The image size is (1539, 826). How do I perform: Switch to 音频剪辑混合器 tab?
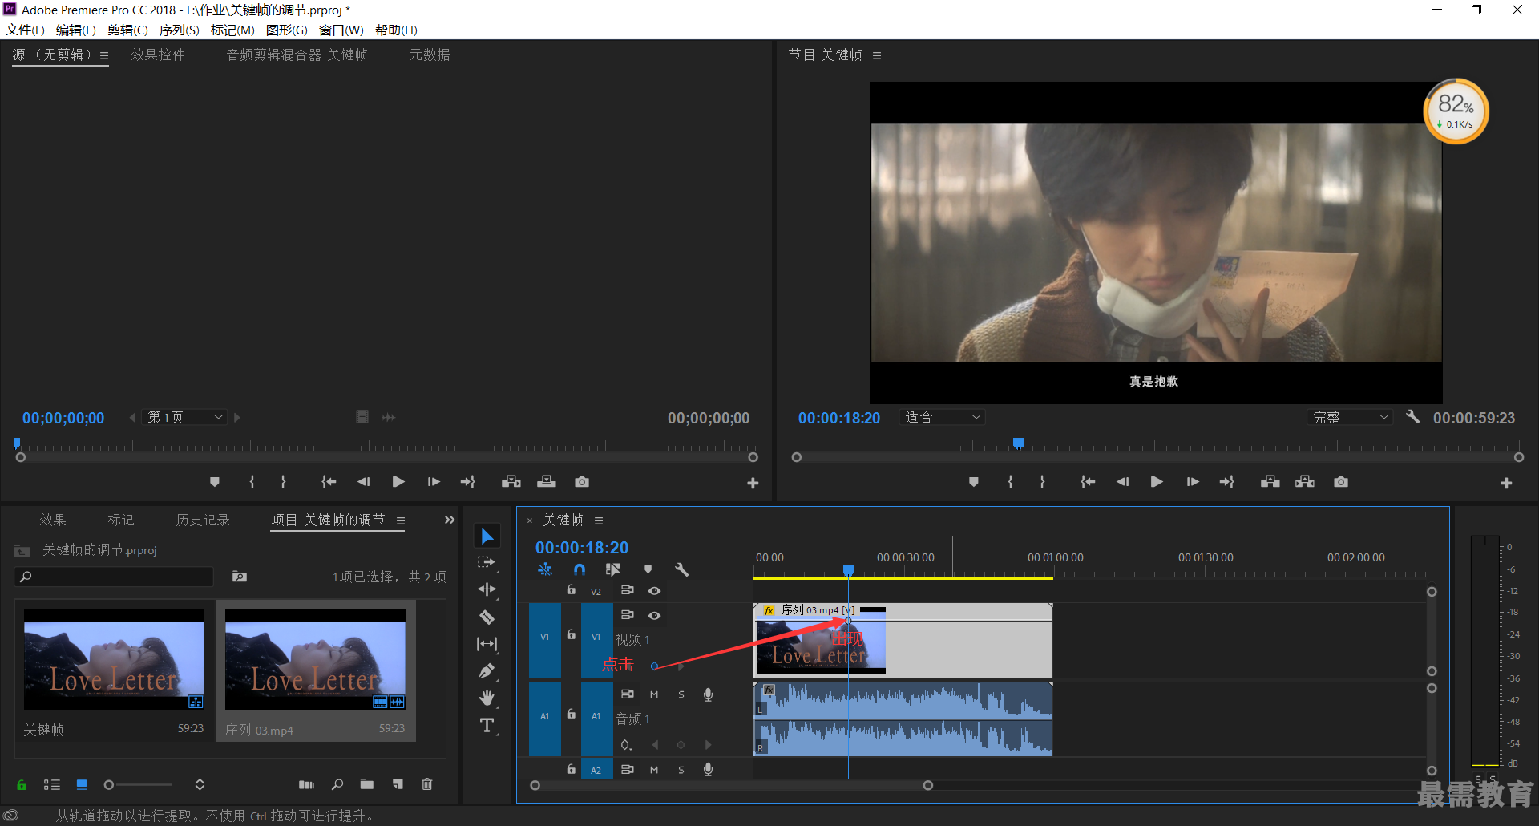tap(297, 55)
